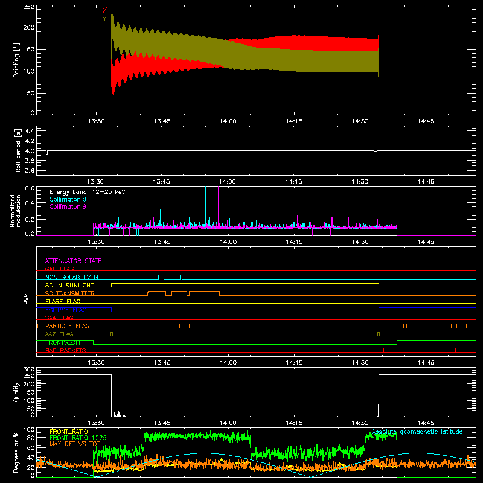Click the olive Y legend line
483x483 pixels.
(x=72, y=21)
